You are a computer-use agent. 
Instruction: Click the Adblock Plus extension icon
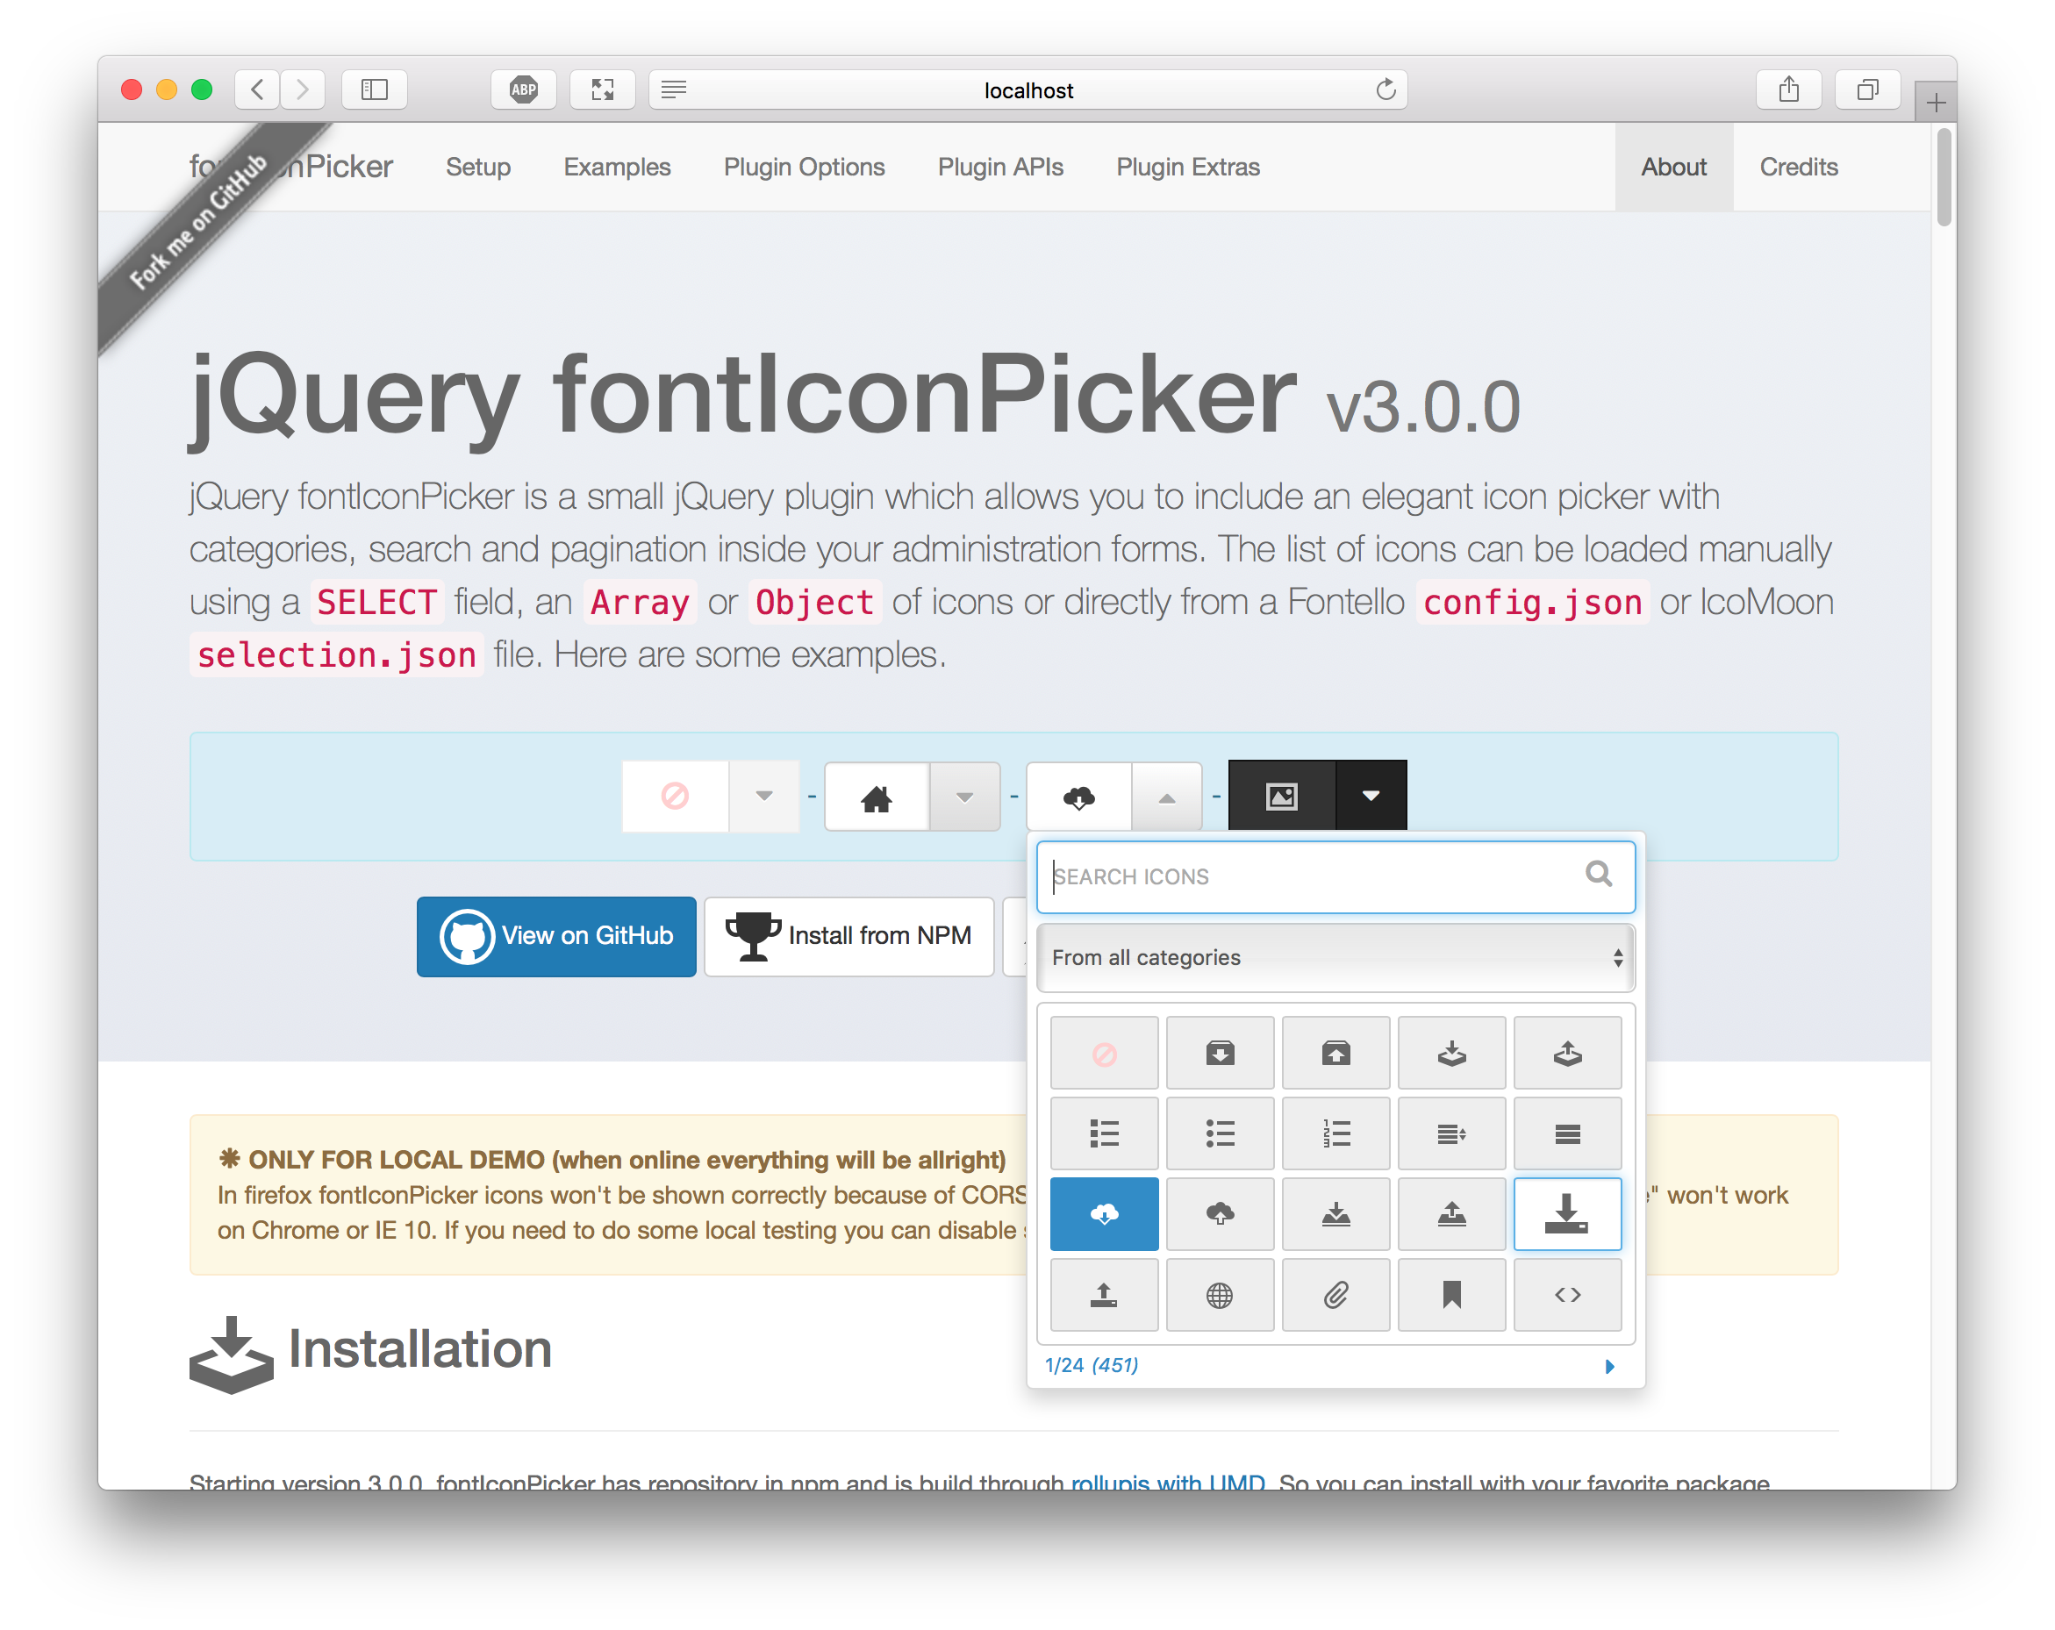pyautogui.click(x=523, y=89)
